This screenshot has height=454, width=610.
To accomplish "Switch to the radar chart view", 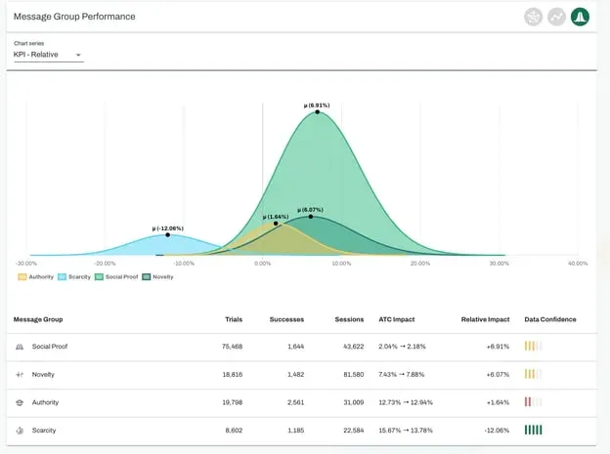I will 533,18.
